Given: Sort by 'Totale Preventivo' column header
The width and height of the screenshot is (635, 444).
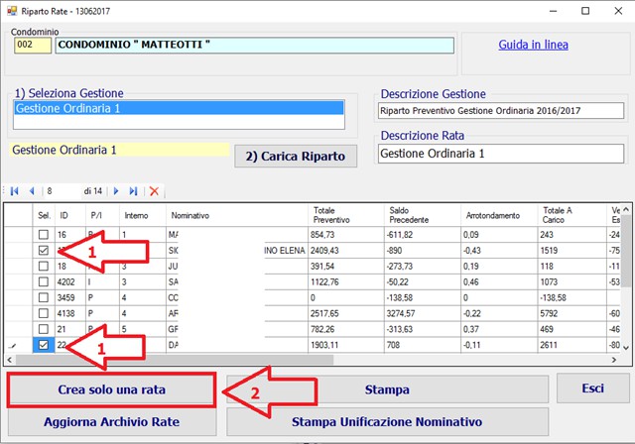Looking at the screenshot, I should point(346,215).
